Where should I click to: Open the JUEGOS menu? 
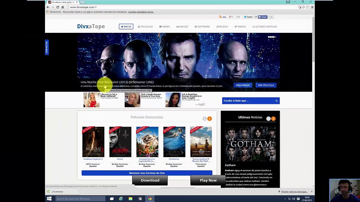pos(182,27)
